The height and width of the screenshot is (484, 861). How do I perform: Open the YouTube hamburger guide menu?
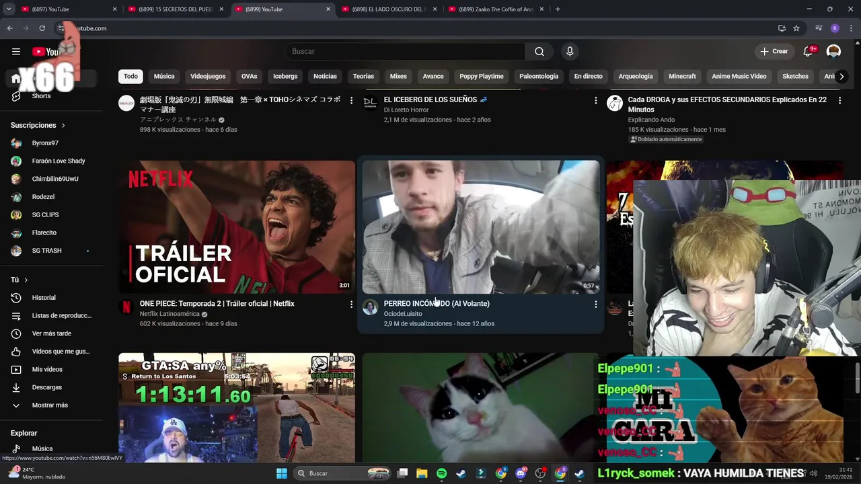[x=16, y=52]
